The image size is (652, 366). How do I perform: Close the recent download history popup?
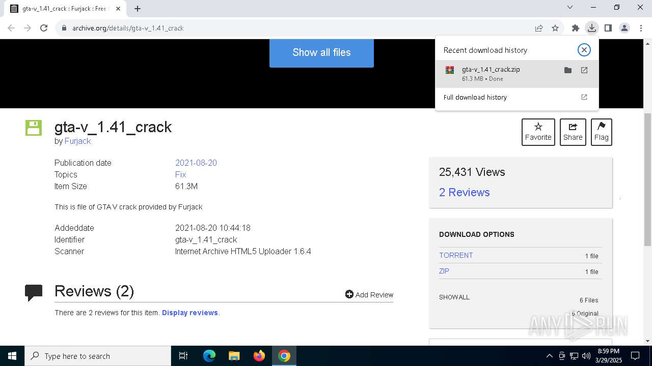584,49
